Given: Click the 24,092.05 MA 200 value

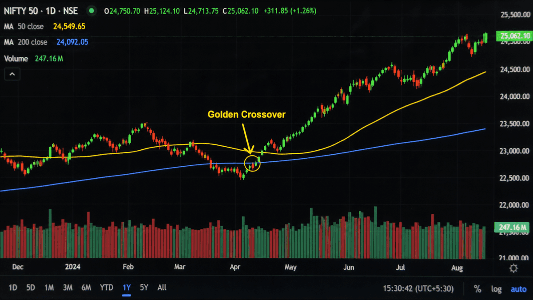Looking at the screenshot, I should 72,42.
